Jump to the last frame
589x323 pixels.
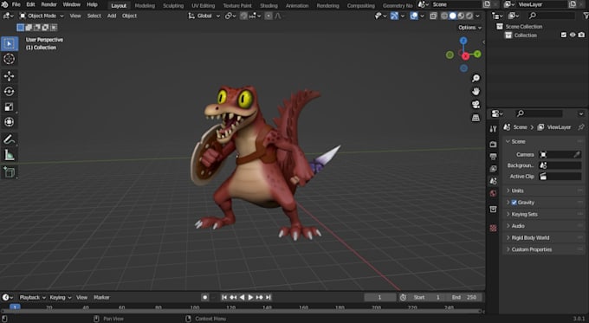pyautogui.click(x=269, y=297)
